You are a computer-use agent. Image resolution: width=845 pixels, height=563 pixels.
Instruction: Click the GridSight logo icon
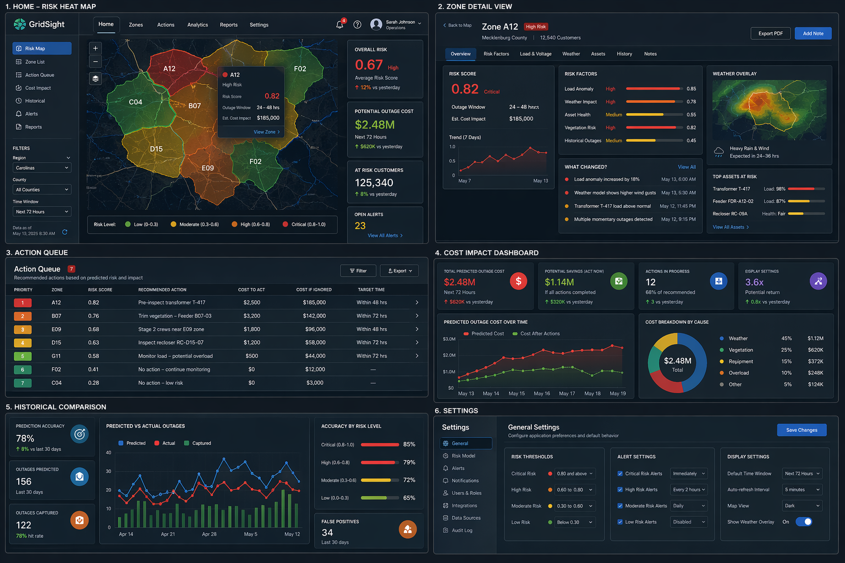(20, 24)
